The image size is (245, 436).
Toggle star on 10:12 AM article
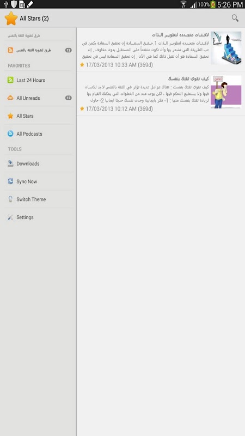point(82,108)
